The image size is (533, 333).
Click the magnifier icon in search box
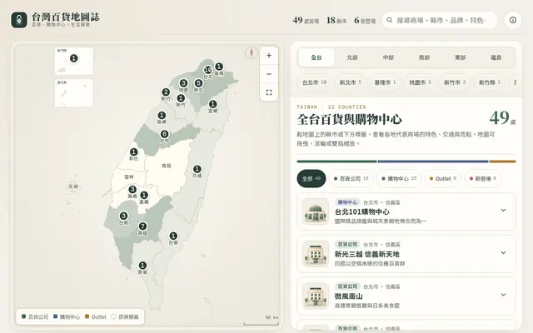(x=390, y=20)
